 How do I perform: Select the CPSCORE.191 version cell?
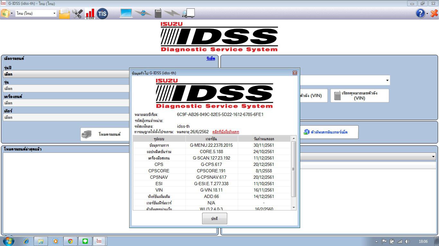[x=211, y=171]
